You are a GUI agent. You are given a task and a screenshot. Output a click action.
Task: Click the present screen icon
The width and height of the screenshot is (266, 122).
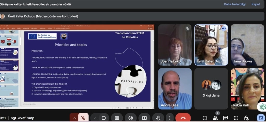[x=144, y=118]
